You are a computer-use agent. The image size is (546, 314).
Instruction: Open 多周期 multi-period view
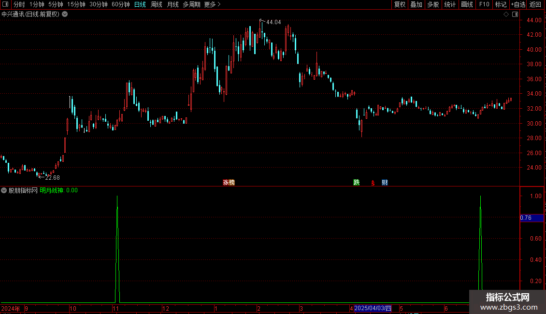(x=191, y=4)
